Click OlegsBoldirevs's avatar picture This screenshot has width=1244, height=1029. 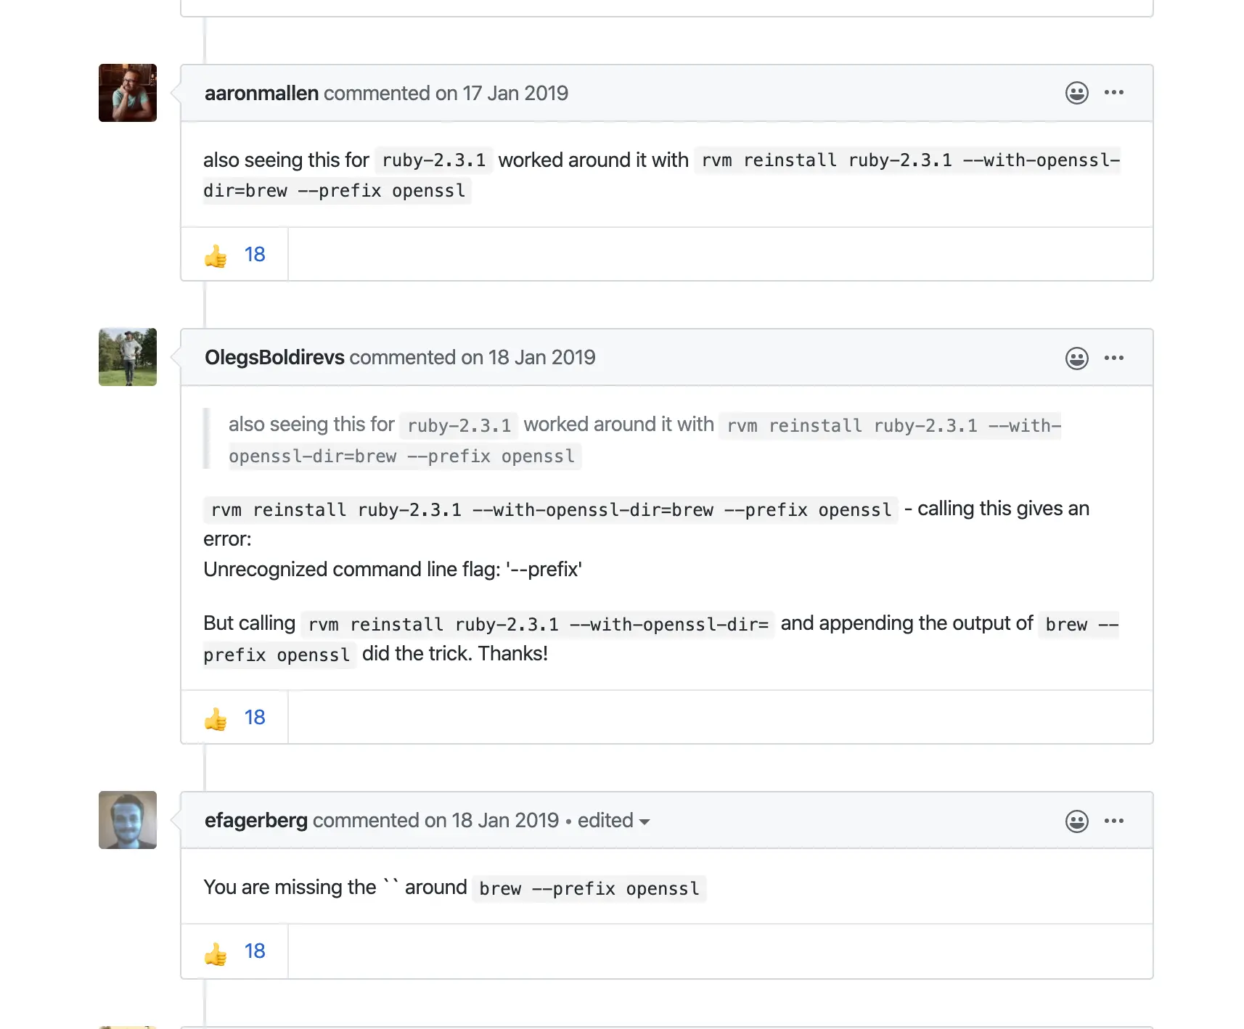point(128,357)
